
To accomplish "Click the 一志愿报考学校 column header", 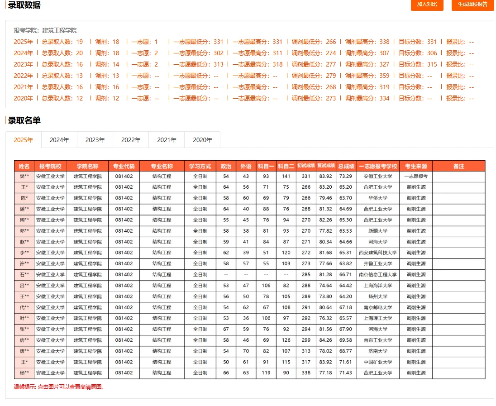I will (378, 166).
